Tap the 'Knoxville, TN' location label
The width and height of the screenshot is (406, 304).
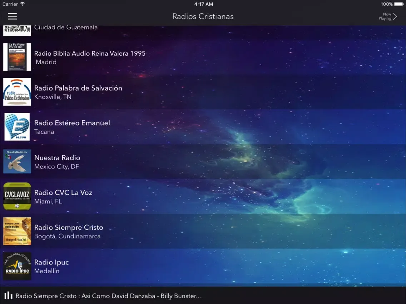pos(53,97)
